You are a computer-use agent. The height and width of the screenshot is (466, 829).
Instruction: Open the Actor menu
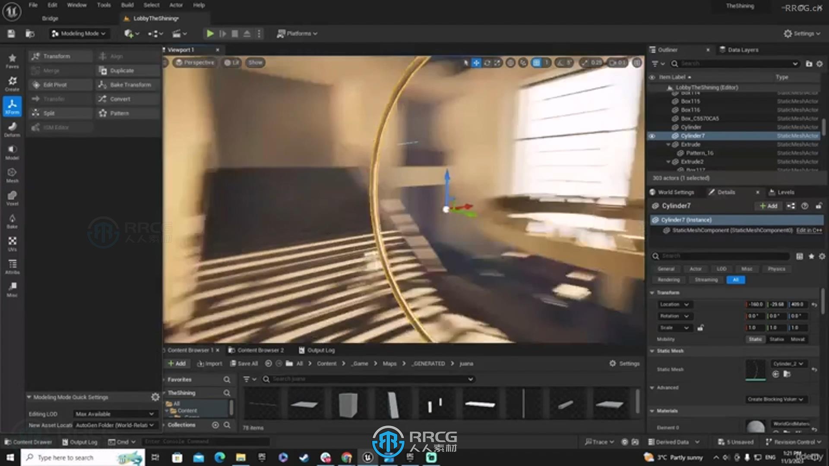point(176,5)
